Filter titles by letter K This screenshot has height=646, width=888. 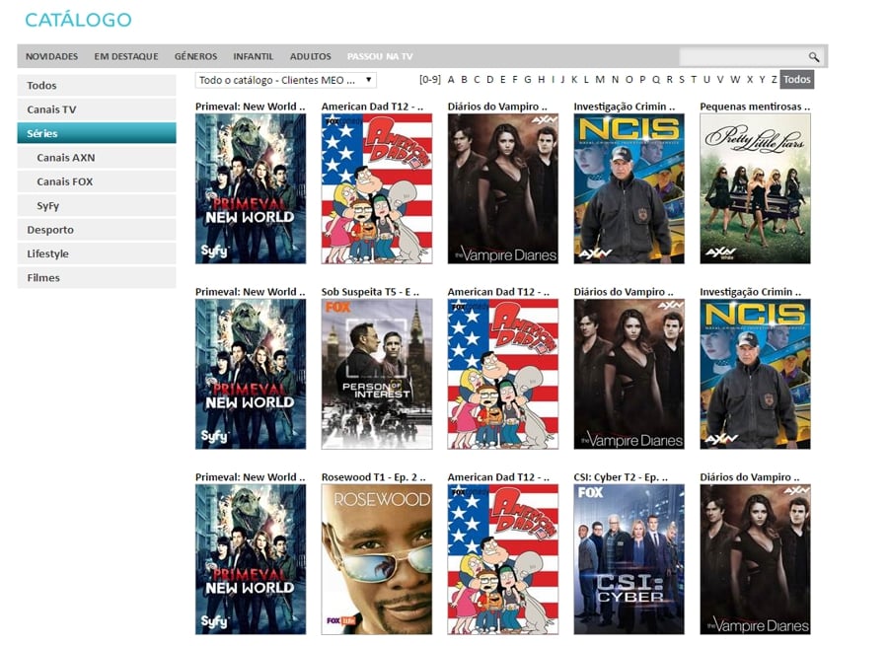[x=574, y=79]
